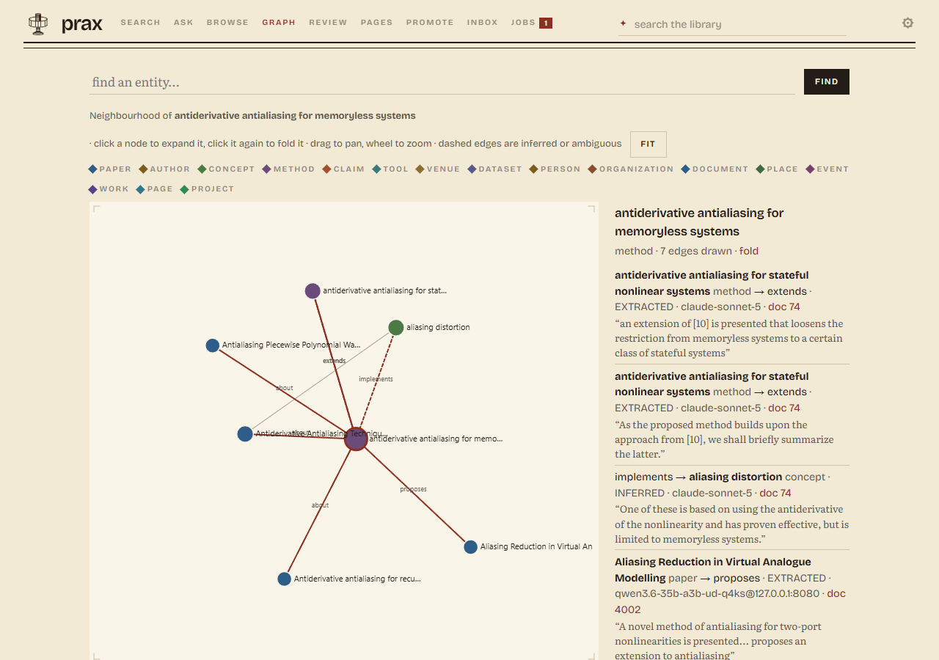Click the FIND button
Screen dimensions: 939x660
pos(826,81)
